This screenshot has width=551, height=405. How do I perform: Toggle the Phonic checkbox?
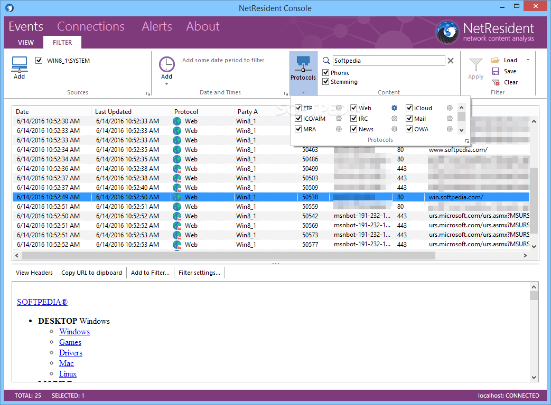[x=326, y=73]
